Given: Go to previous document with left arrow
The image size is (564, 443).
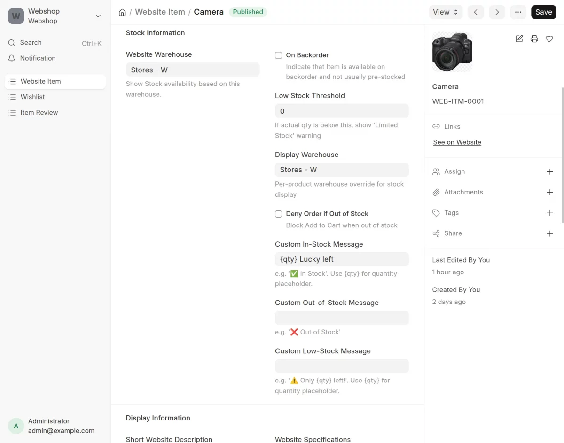Looking at the screenshot, I should [476, 12].
